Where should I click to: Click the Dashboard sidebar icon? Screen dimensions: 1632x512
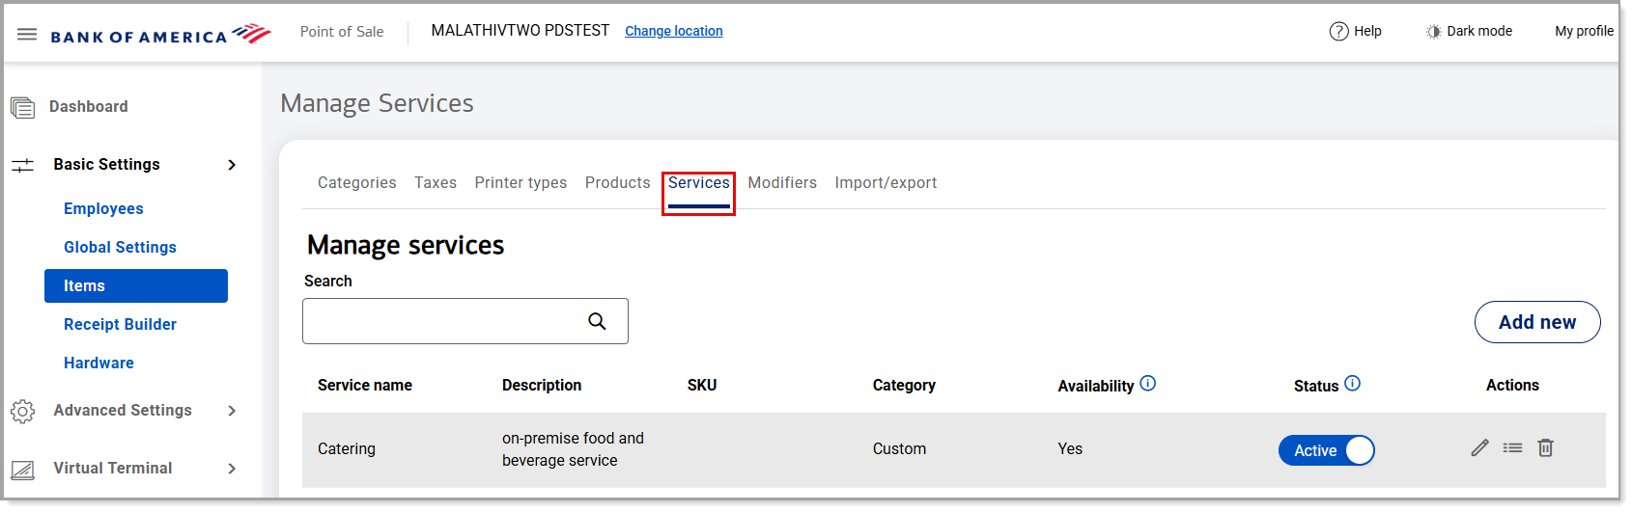point(23,107)
